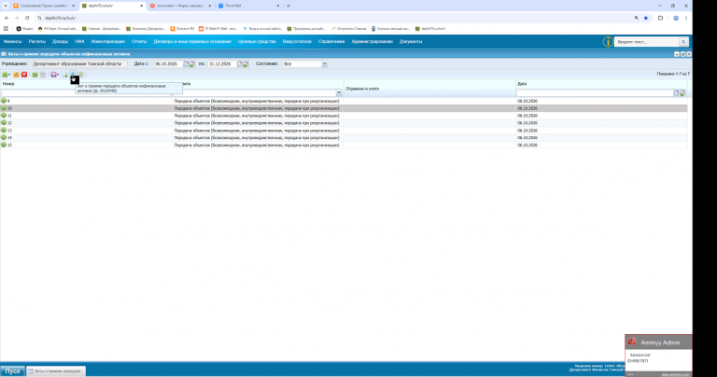Switch to the 'Почта Mail' browser tab
This screenshot has width=717, height=377.
point(246,6)
